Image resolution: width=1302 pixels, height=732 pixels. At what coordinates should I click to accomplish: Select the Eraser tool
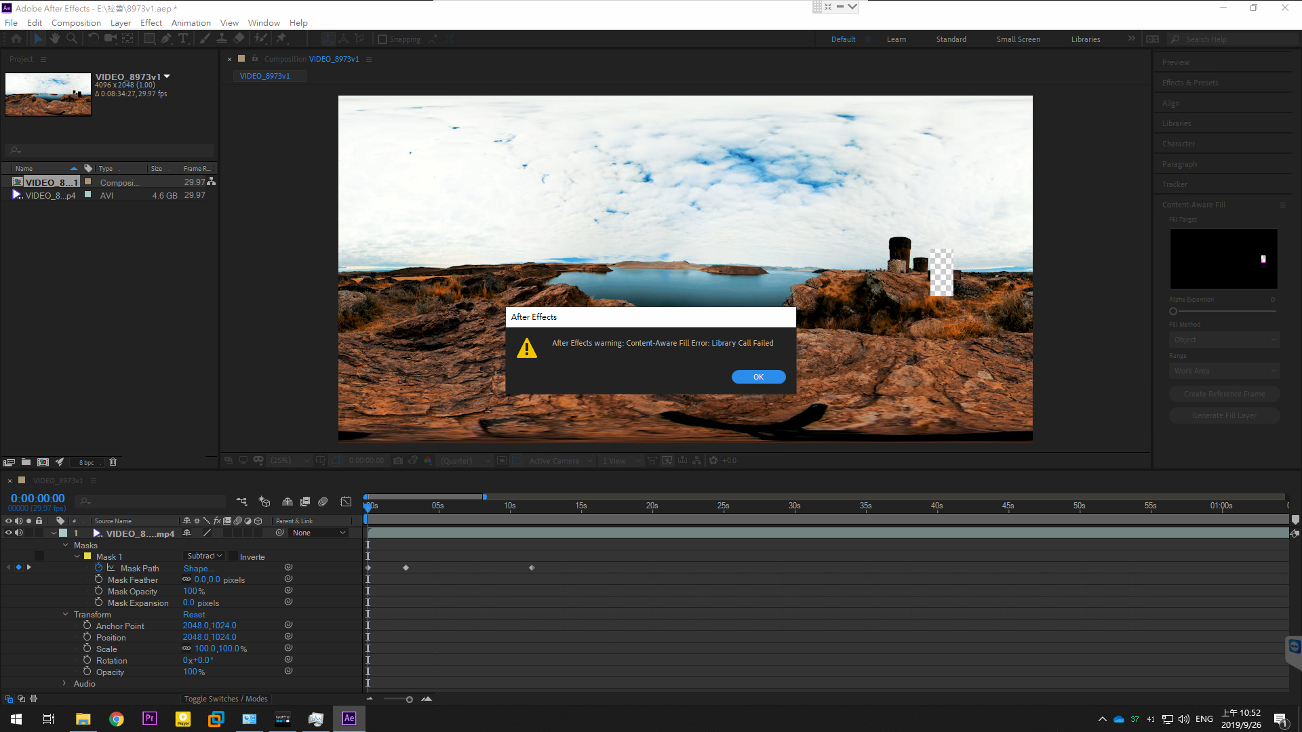click(239, 39)
